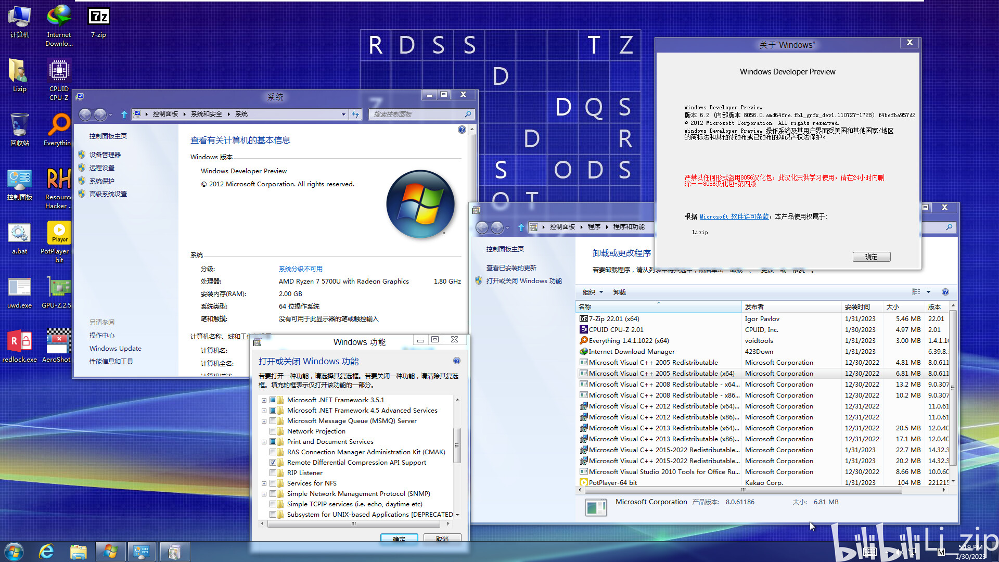Enable the RIP Listener checkbox
The width and height of the screenshot is (999, 562).
coord(273,473)
